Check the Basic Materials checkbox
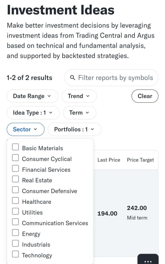This screenshot has width=165, height=264. pos(16,147)
